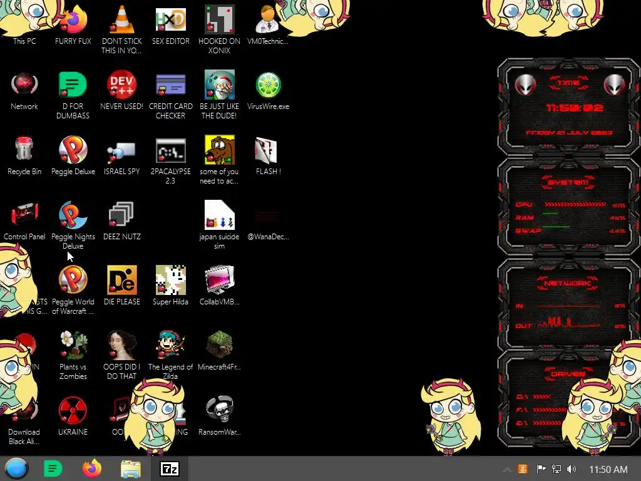Click the orange tray application icon

pyautogui.click(x=523, y=468)
